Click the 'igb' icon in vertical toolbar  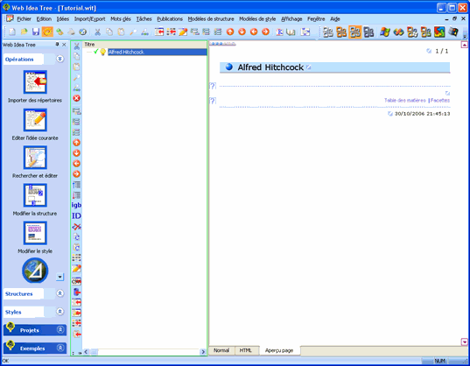pos(76,205)
